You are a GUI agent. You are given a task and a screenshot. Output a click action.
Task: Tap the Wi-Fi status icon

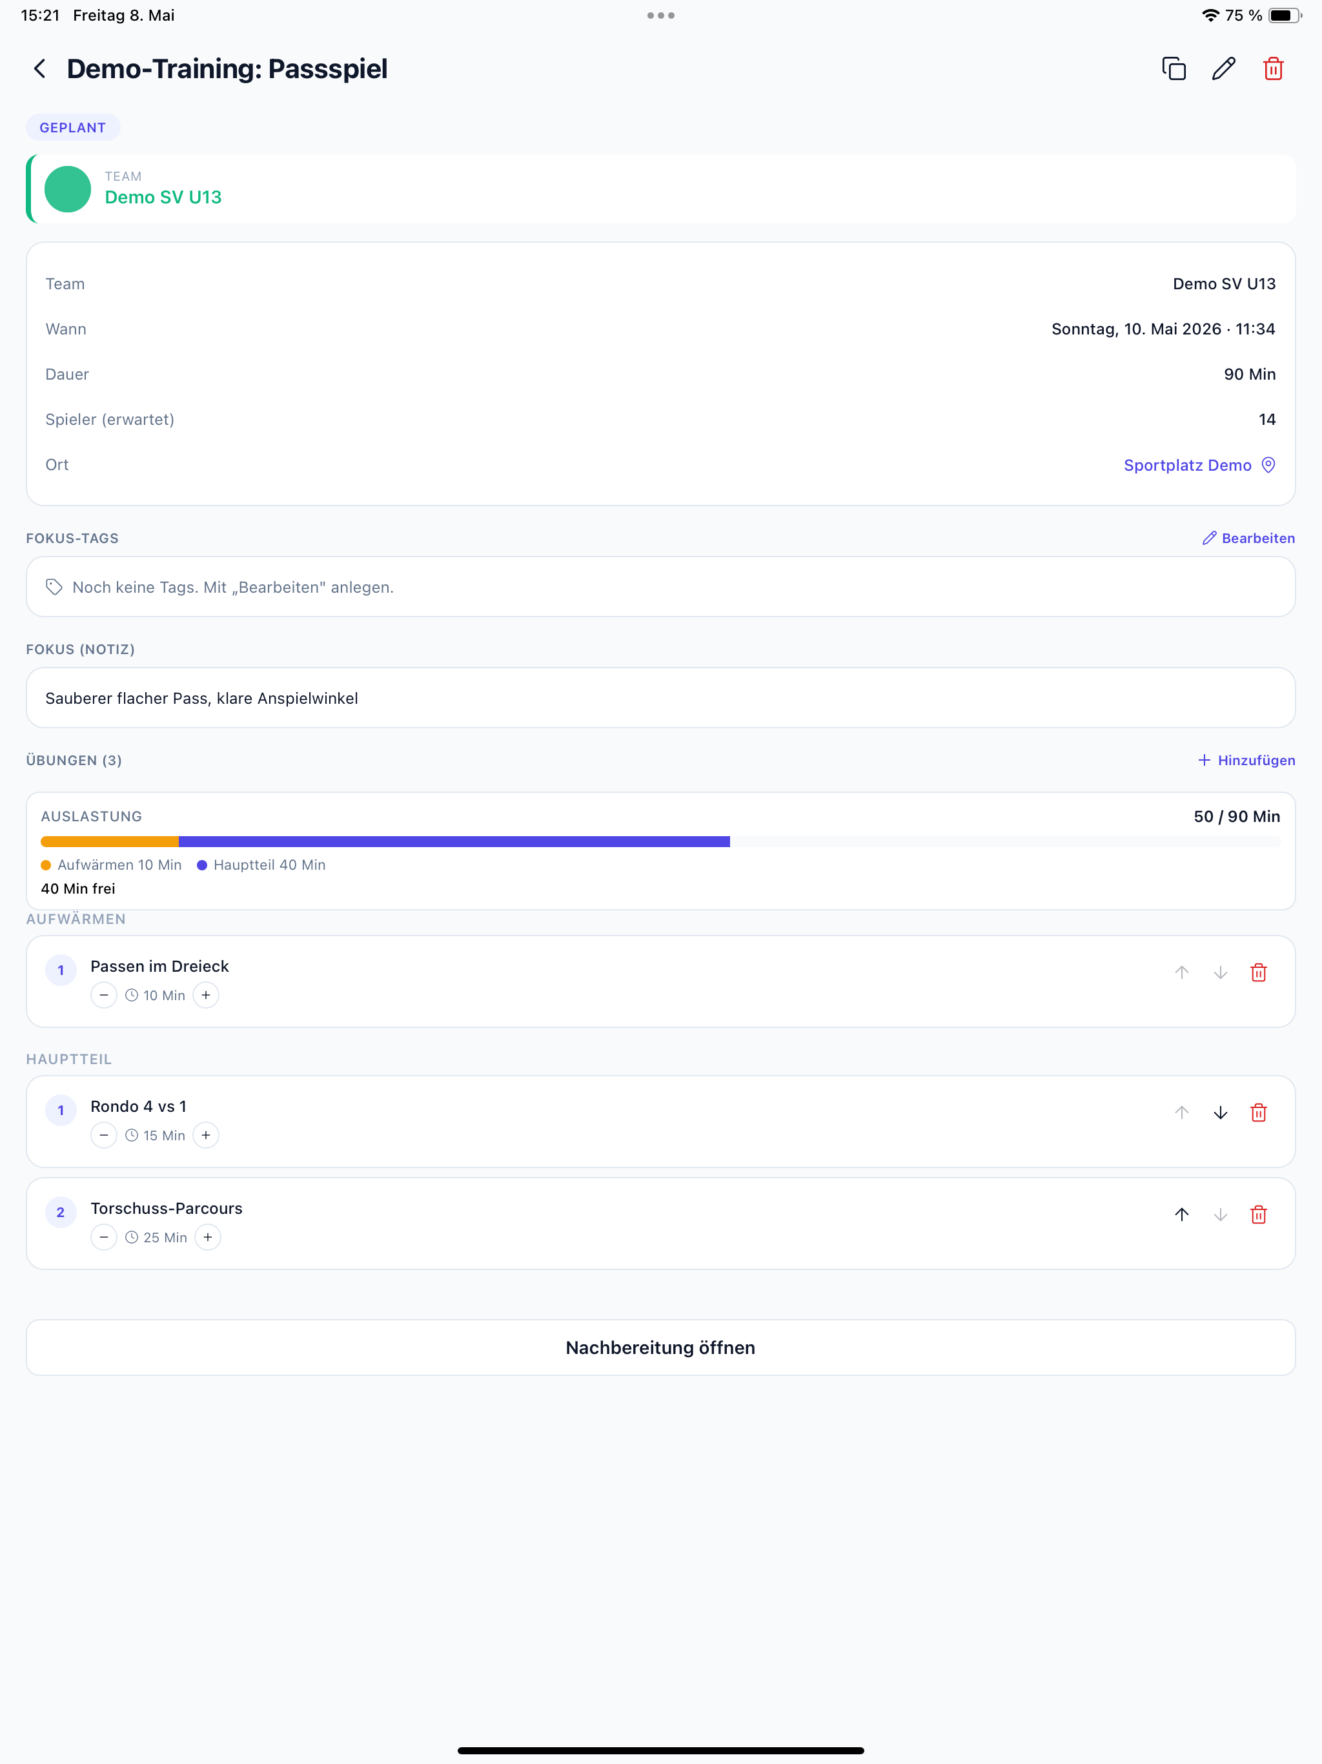(x=1210, y=15)
